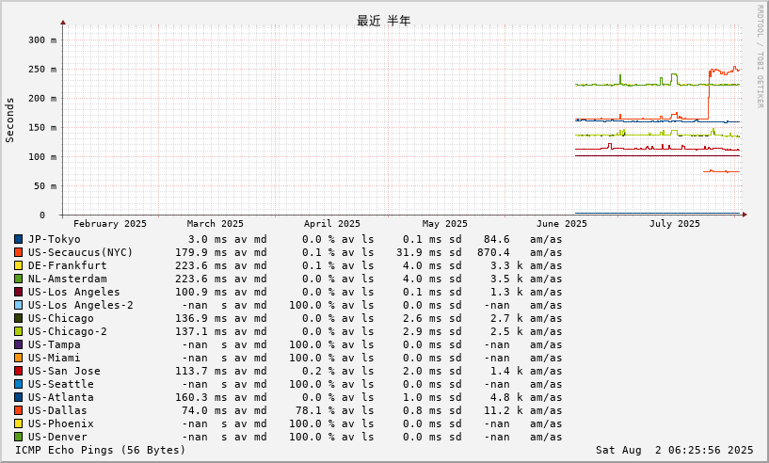The image size is (769, 463).
Task: Click the US-Los Angeles-2 light blue swatch
Action: coord(18,305)
